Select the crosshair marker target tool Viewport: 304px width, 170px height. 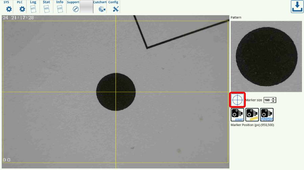(237, 100)
